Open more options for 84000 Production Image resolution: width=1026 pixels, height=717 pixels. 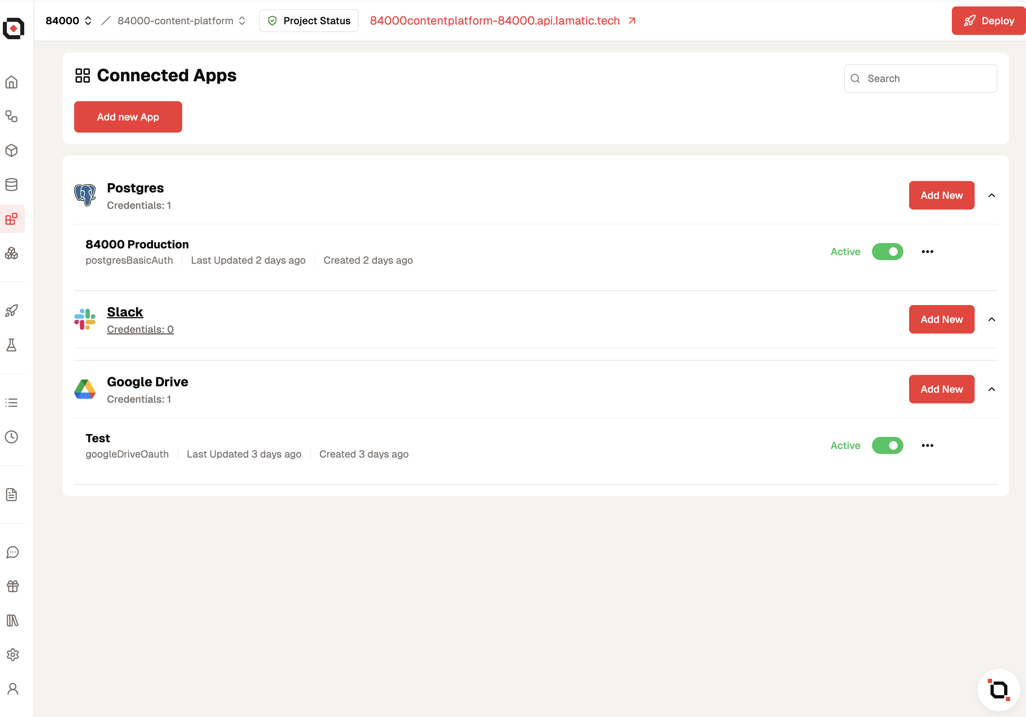pos(927,252)
